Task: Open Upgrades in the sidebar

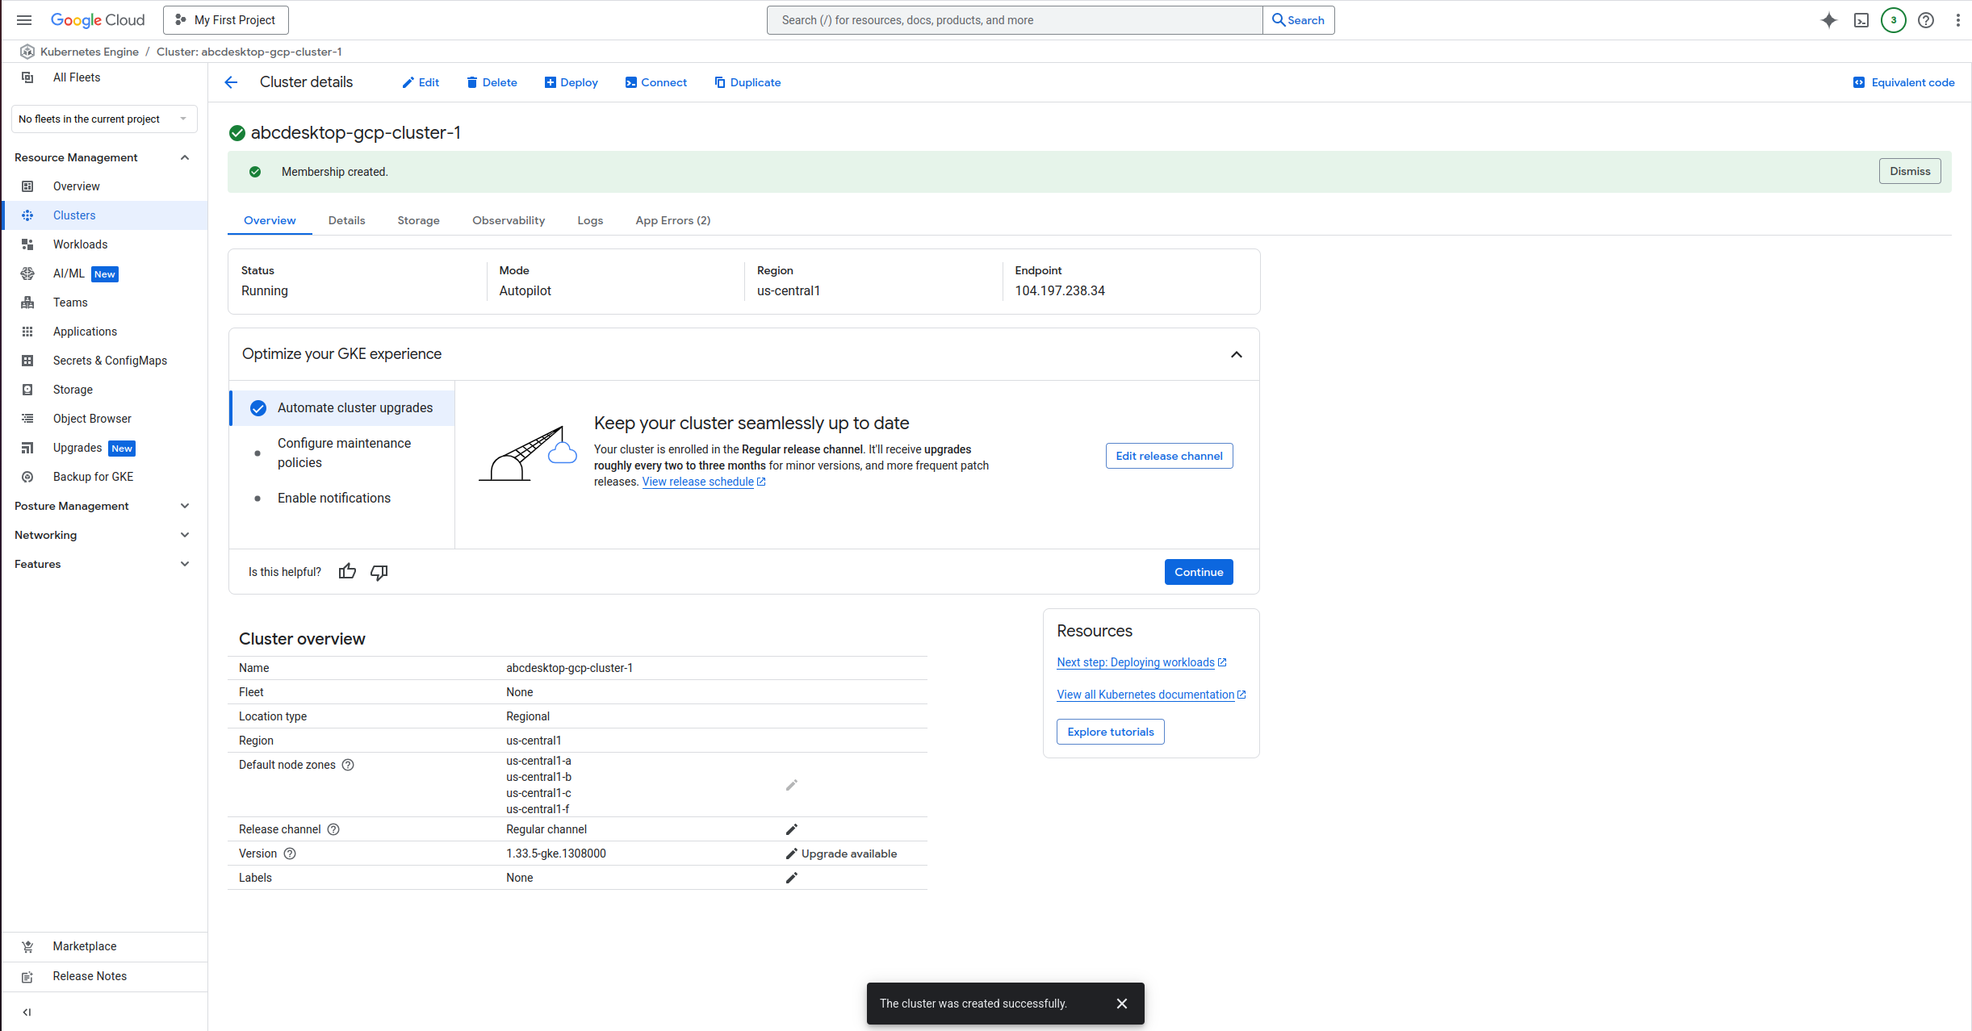Action: tap(105, 448)
